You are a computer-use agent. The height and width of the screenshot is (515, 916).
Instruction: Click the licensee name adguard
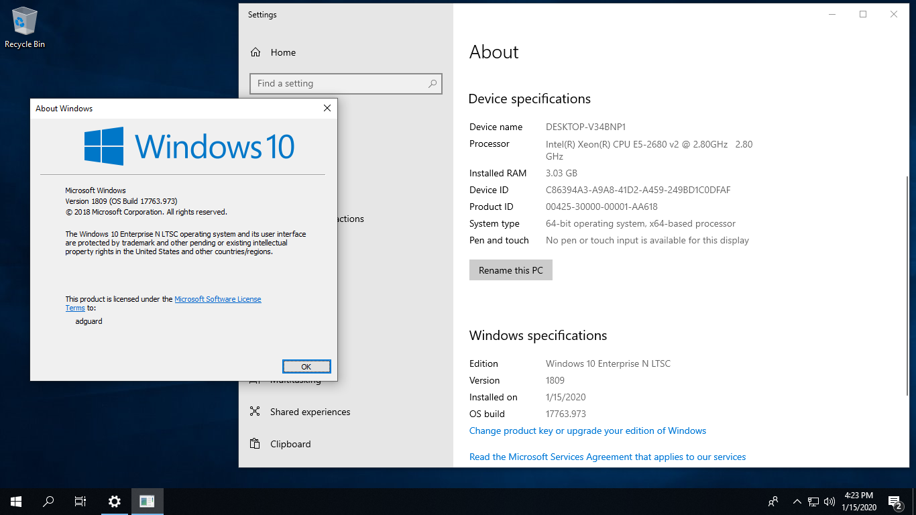pos(89,321)
